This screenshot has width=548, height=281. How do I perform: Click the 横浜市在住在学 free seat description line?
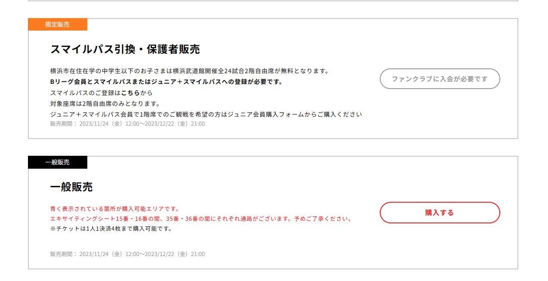(189, 71)
